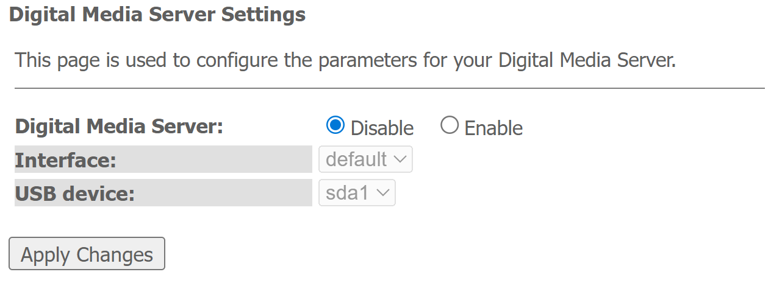Click the words "Digital Media Server." ending the description
Screen dimensions: 771x283
pos(587,60)
